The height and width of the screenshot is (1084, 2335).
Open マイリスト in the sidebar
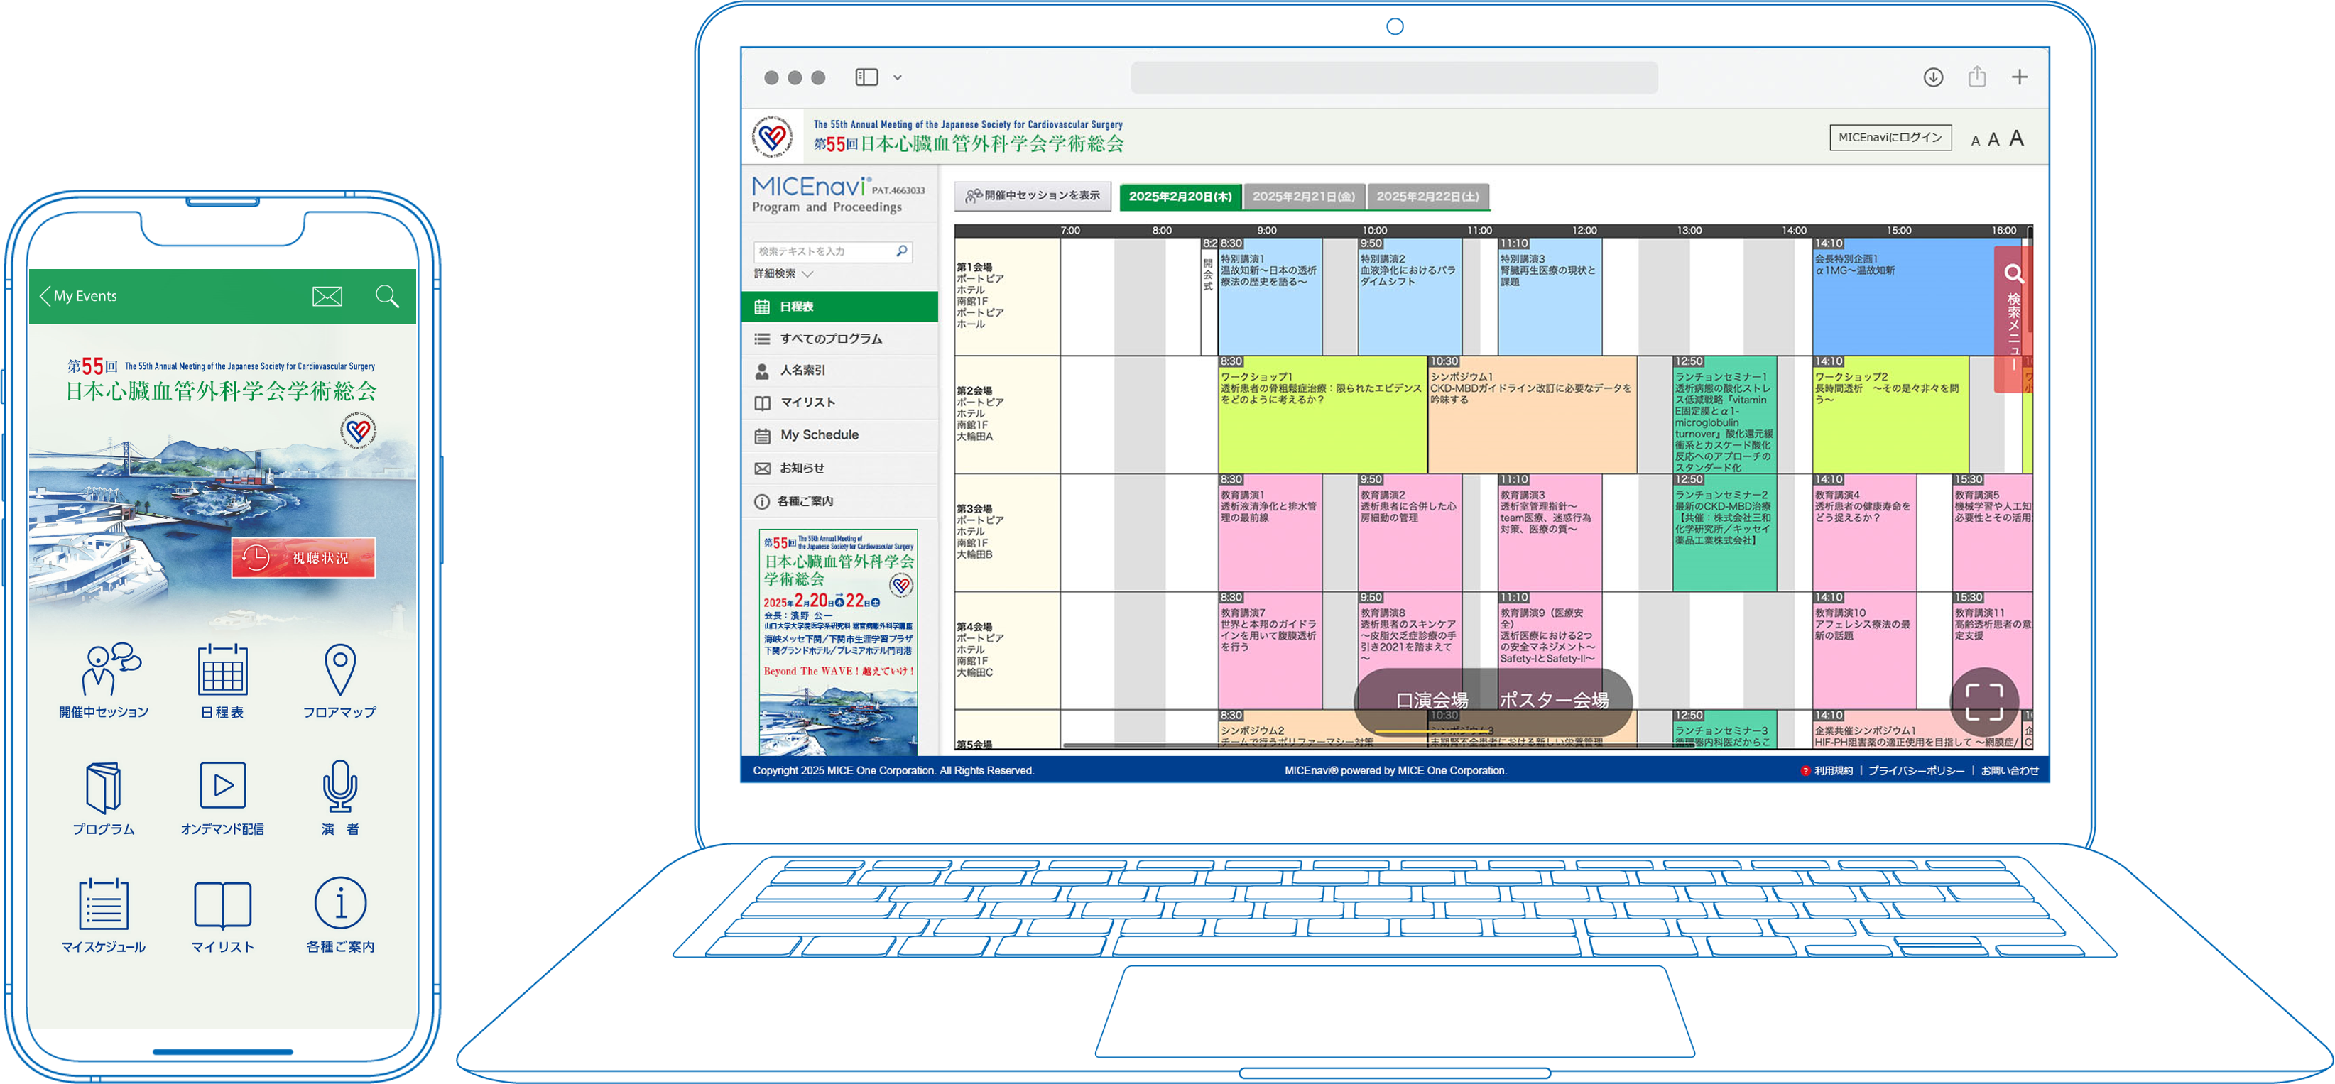[839, 403]
